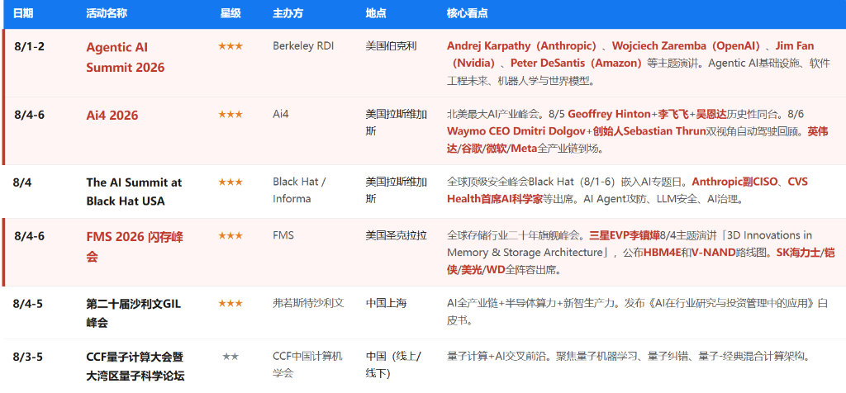Click star rating of FMS 2026 row

point(231,235)
